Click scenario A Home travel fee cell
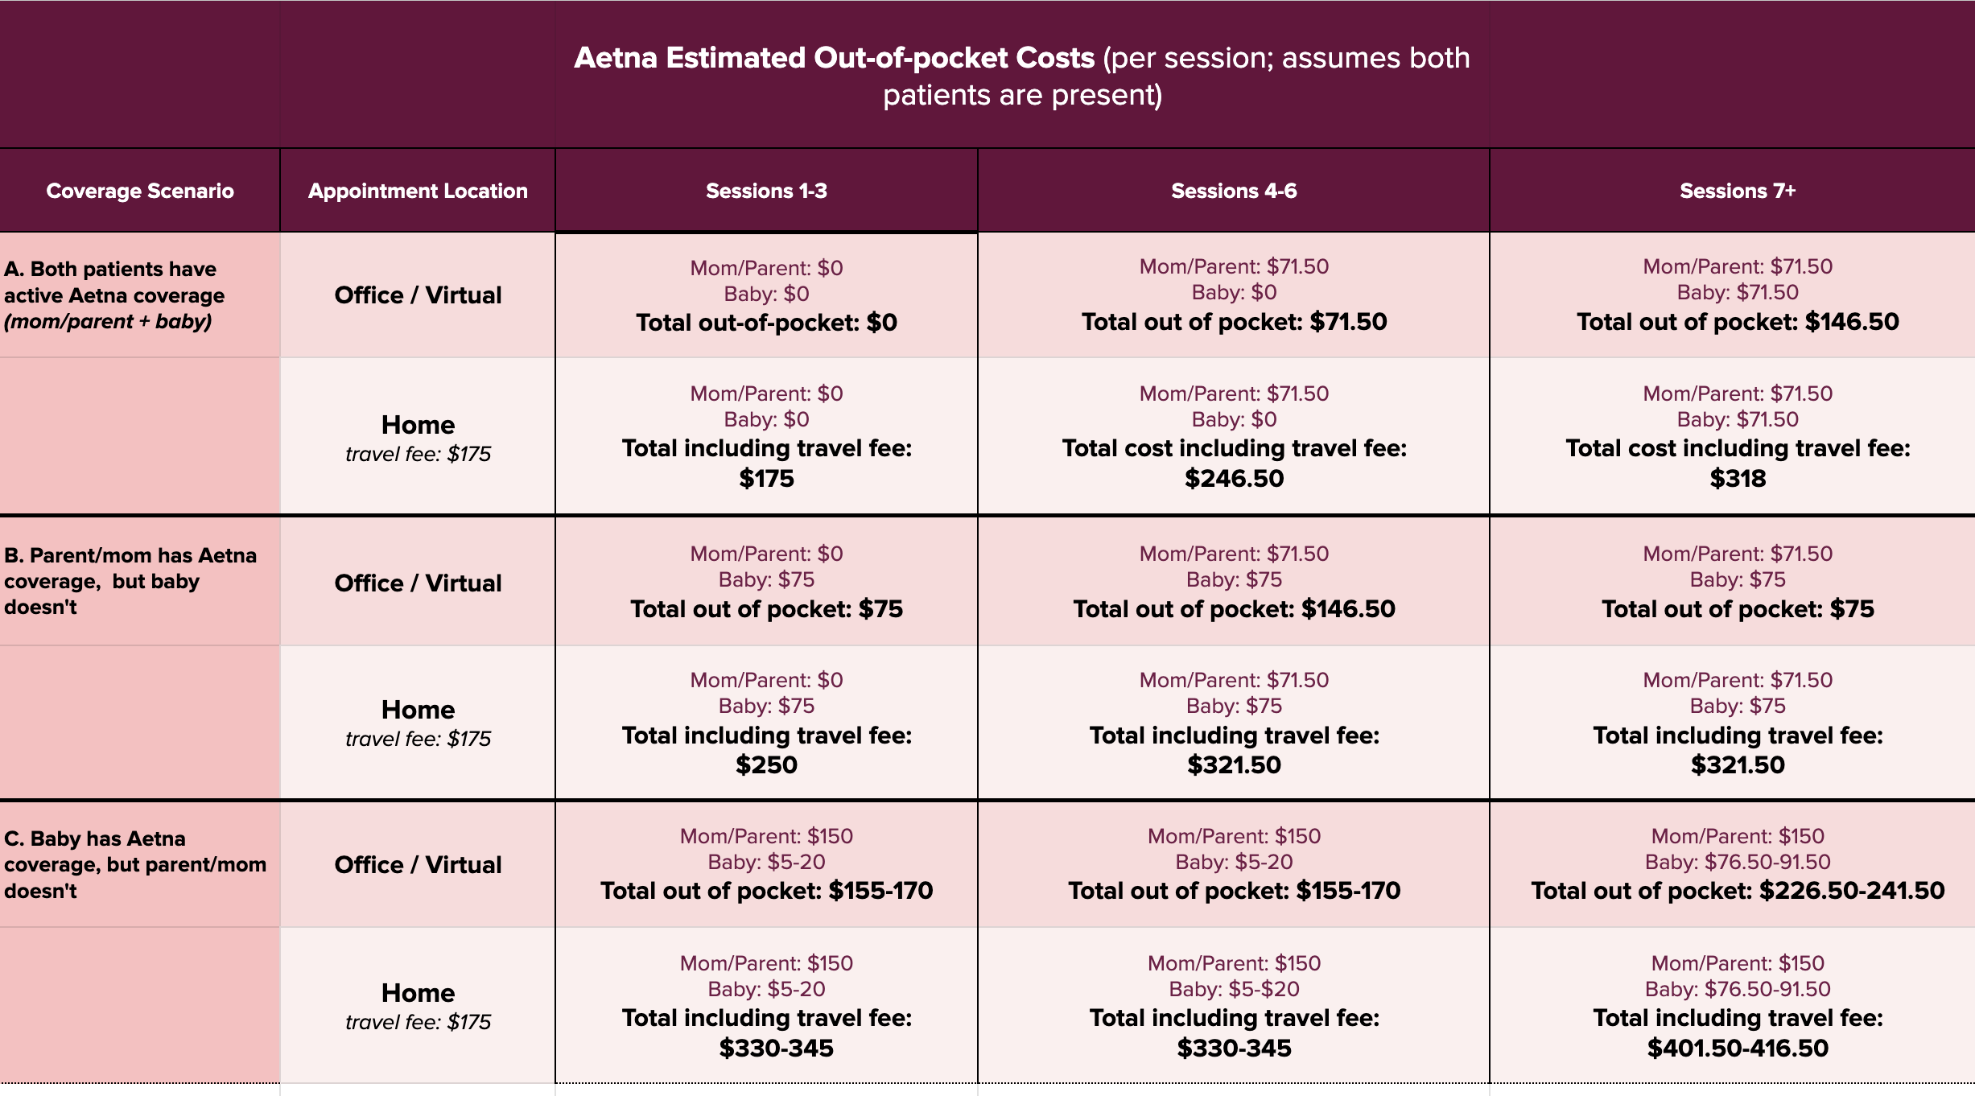1975x1096 pixels. click(418, 436)
